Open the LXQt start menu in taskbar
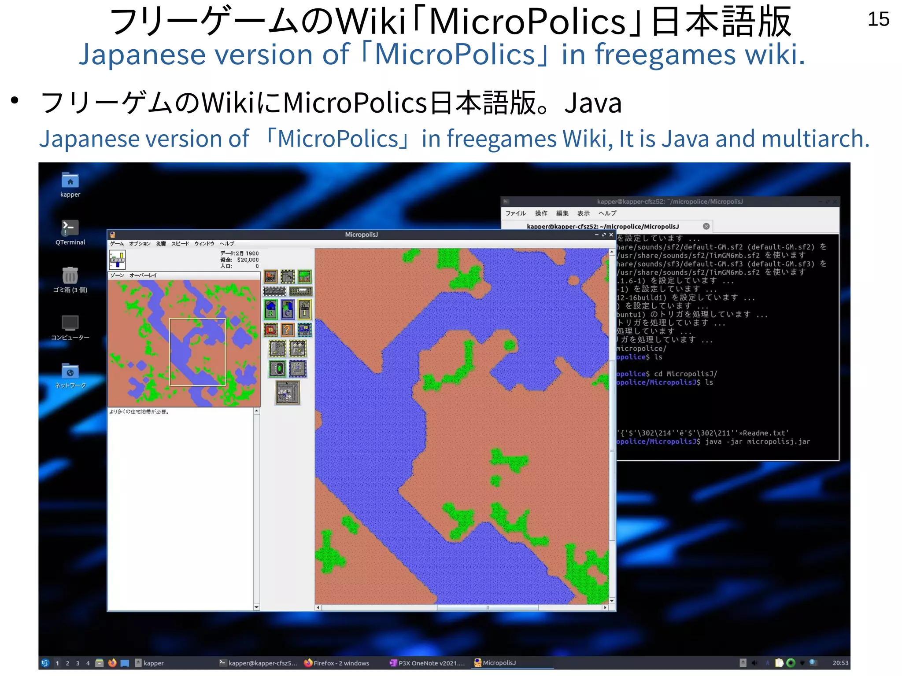 coord(45,663)
